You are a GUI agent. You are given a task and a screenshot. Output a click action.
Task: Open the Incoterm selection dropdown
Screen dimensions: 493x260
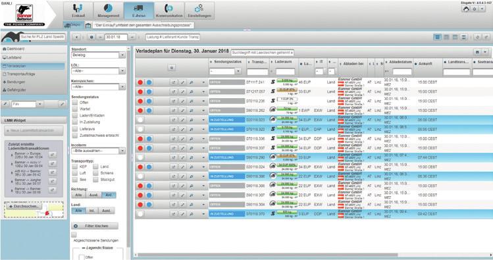tap(99, 151)
